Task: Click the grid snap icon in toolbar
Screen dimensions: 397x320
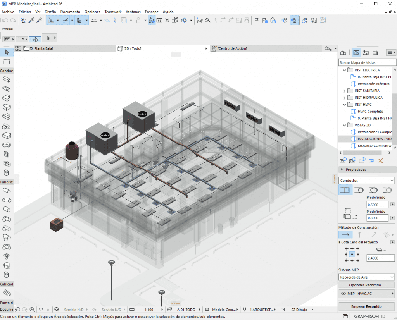Action: [x=94, y=21]
